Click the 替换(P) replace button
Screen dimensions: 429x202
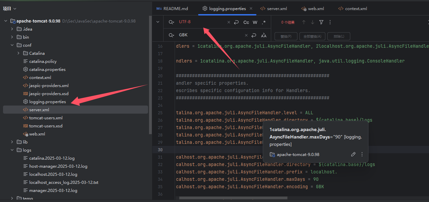(286, 36)
